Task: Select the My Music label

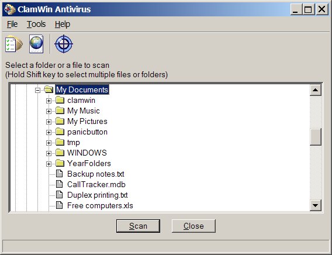Action: coord(84,111)
